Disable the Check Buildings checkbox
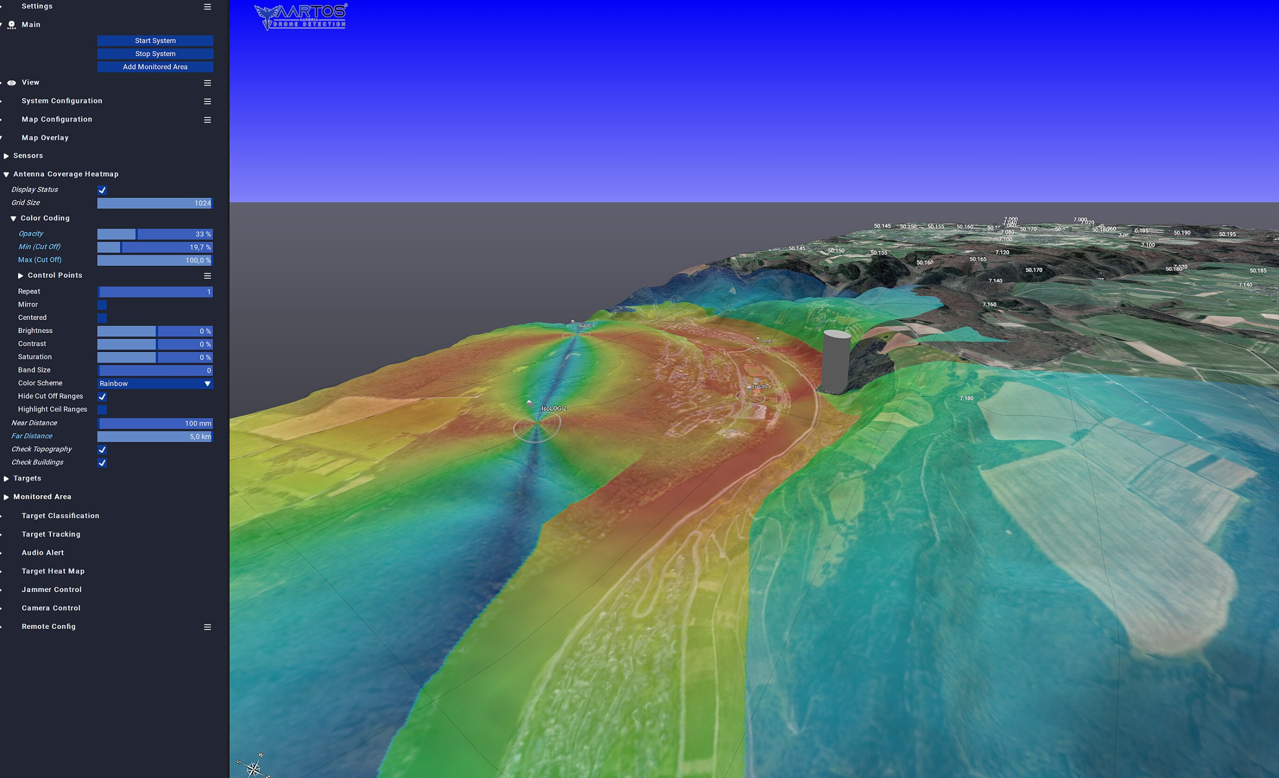1279x778 pixels. pos(102,463)
